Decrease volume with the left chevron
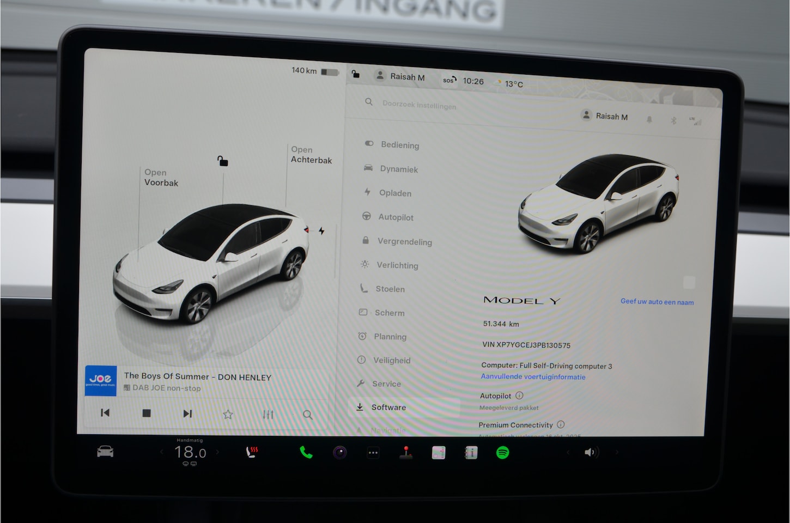This screenshot has width=790, height=523. point(568,452)
